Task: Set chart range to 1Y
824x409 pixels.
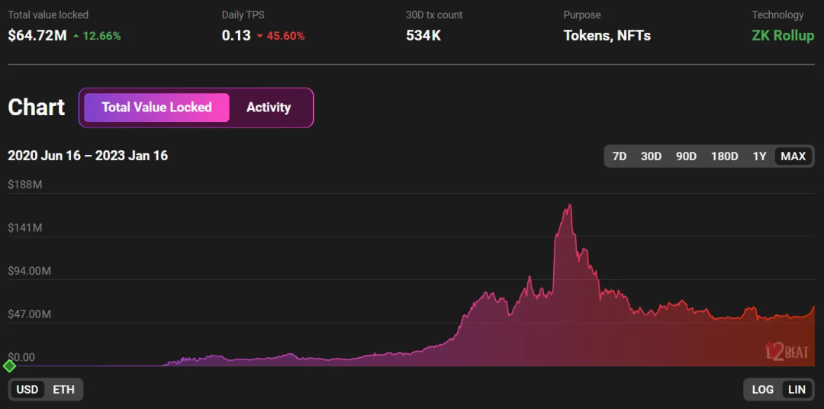Action: click(759, 156)
